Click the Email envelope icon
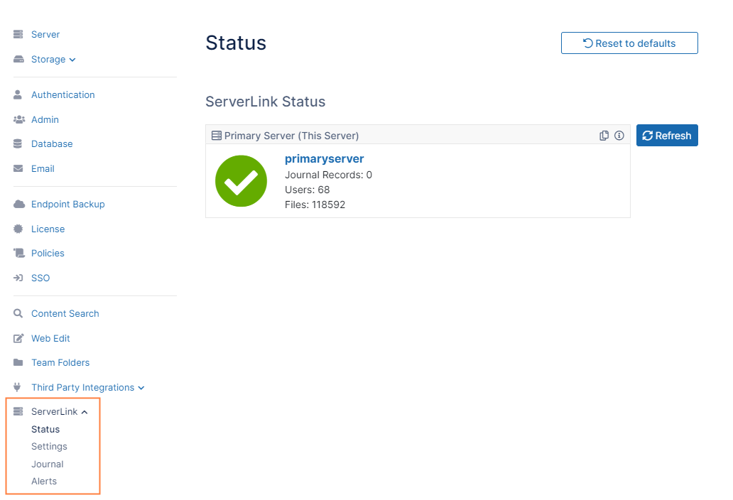This screenshot has height=500, width=733. pos(18,169)
